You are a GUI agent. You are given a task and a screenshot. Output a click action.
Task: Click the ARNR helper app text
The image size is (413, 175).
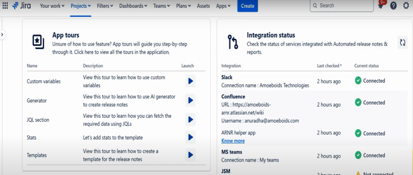238,133
